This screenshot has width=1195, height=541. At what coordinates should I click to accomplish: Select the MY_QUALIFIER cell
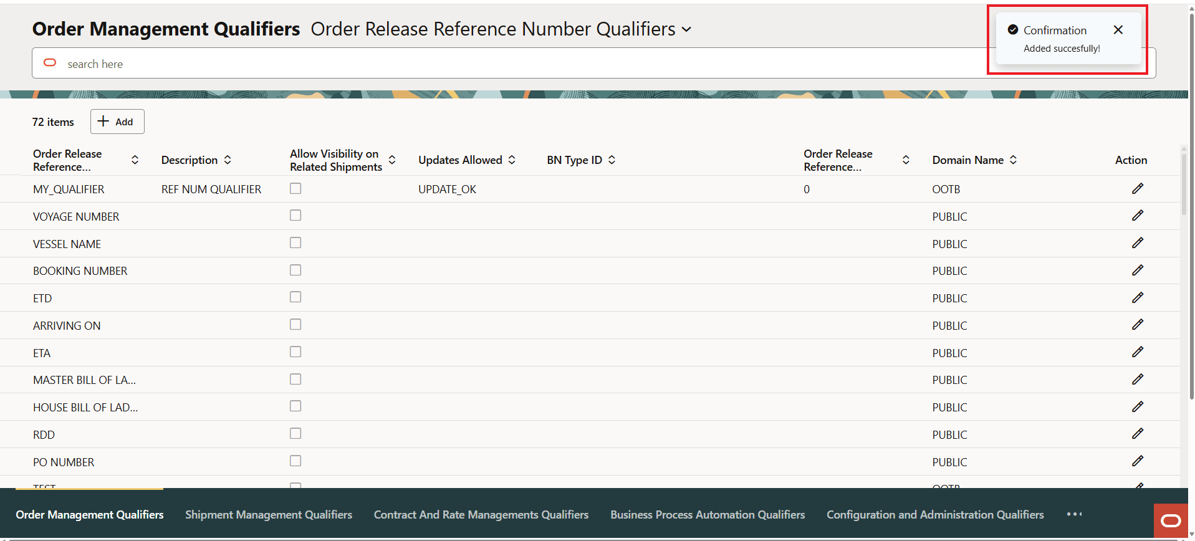pyautogui.click(x=69, y=189)
